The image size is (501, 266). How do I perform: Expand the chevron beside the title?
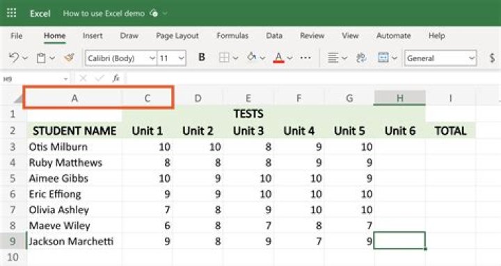[x=165, y=13]
